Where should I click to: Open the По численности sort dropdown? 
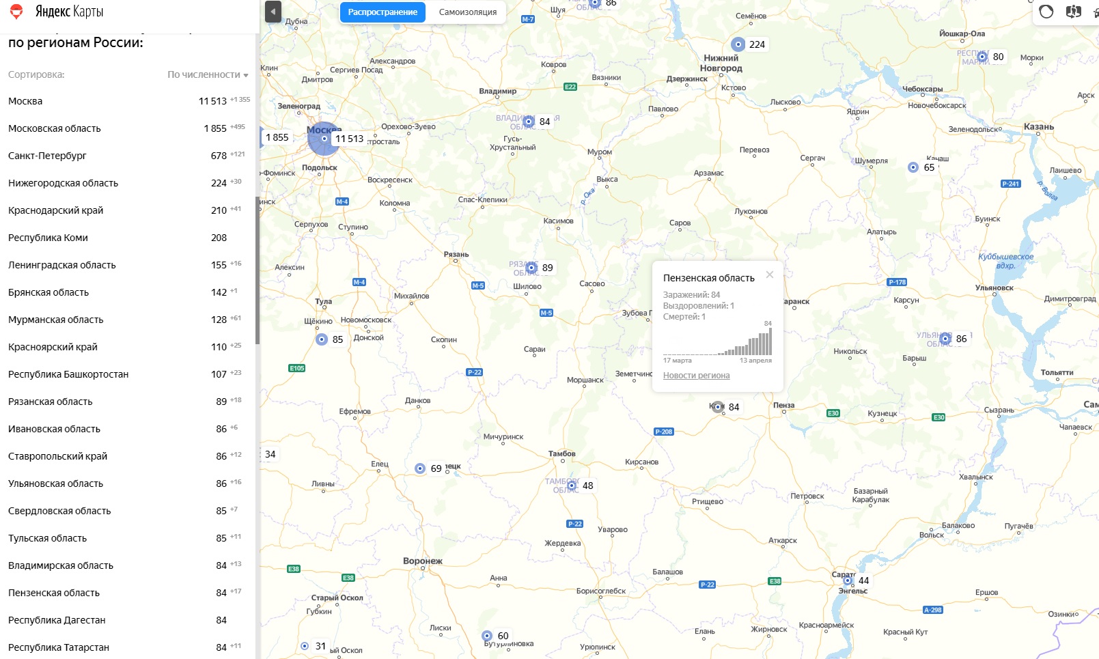click(208, 74)
